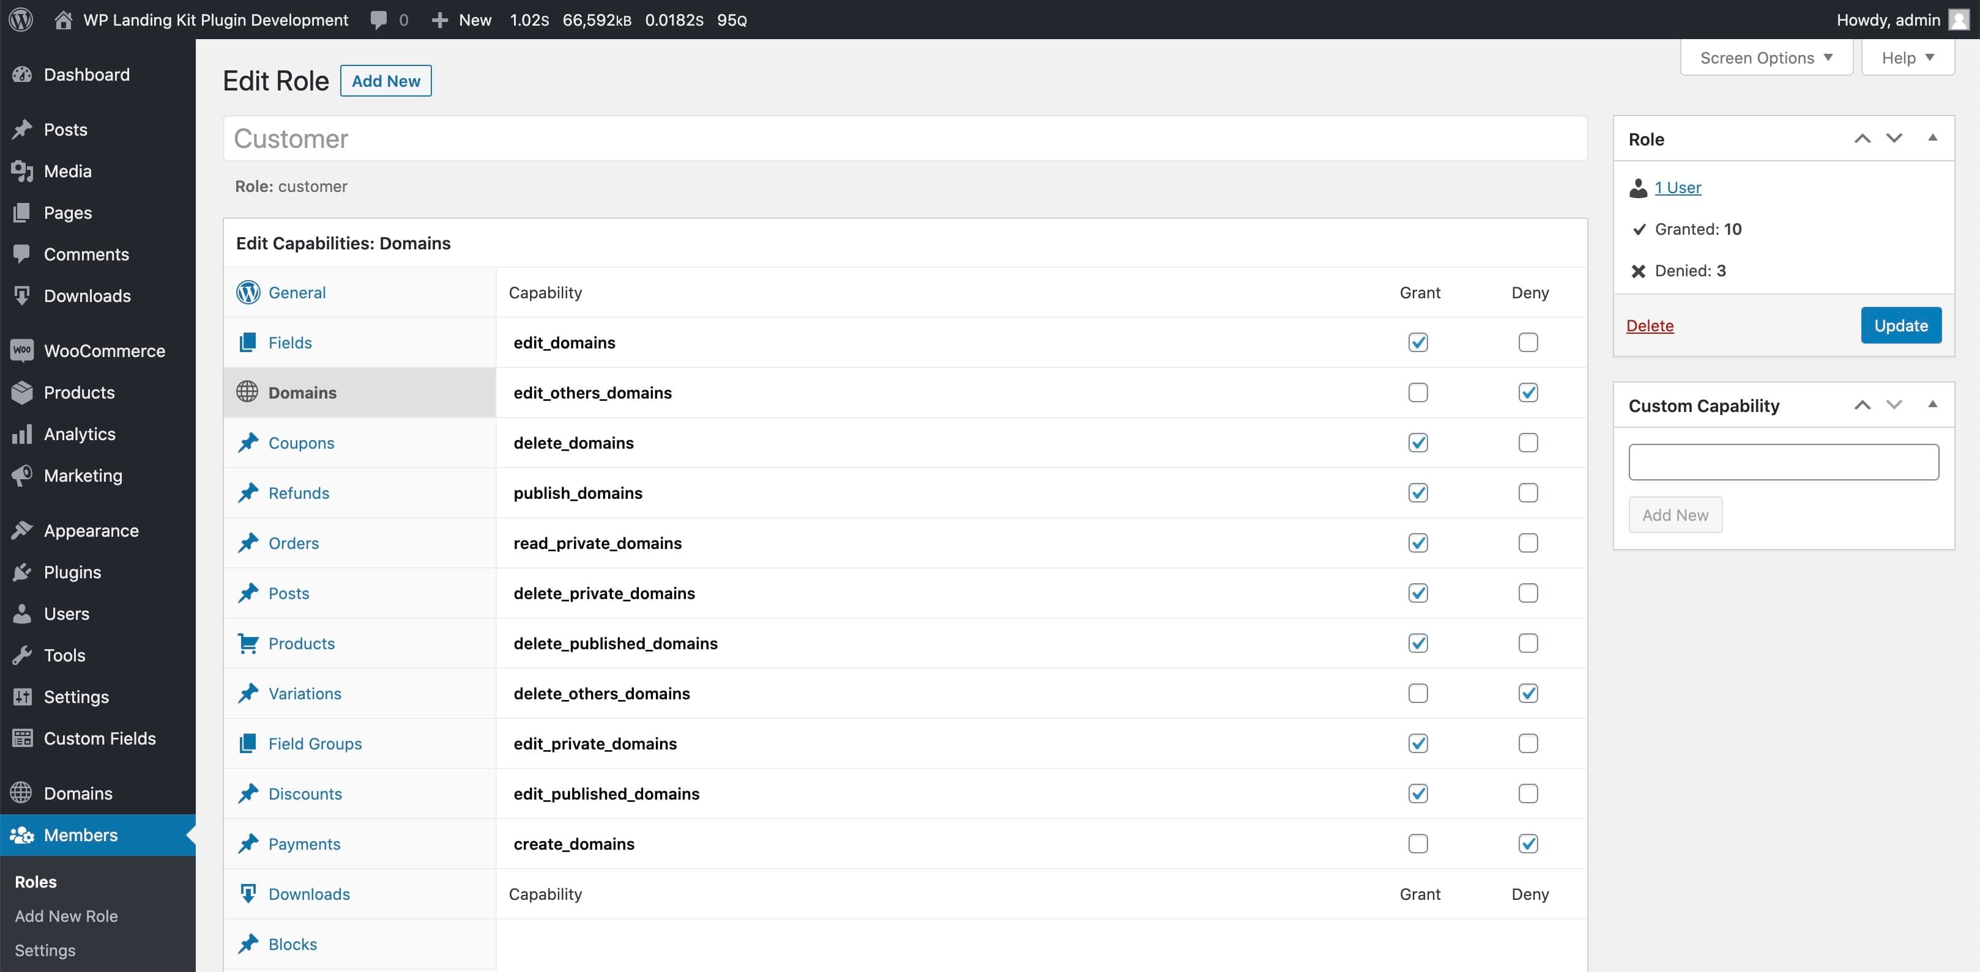Open the 1 User link
1980x972 pixels.
point(1677,187)
